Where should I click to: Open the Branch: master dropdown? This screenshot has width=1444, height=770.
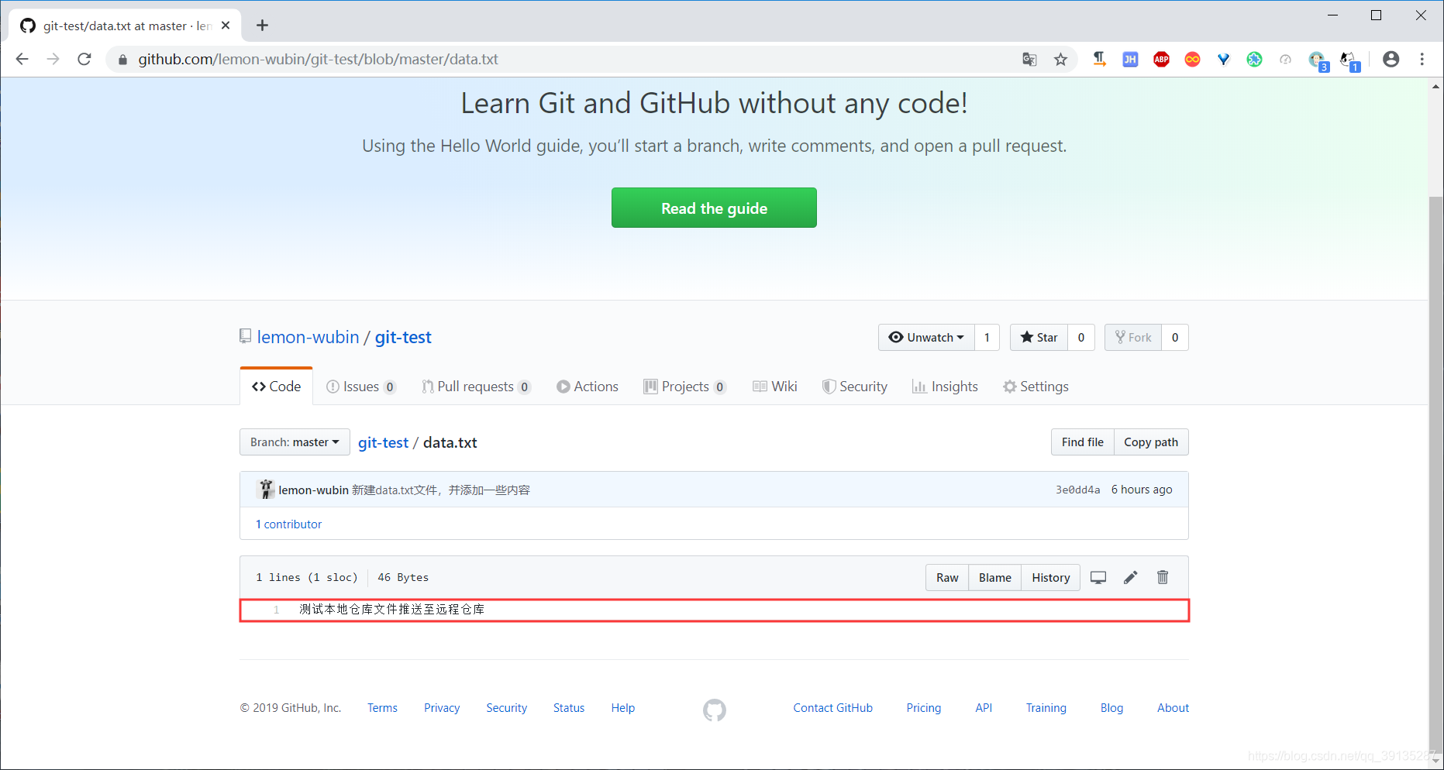tap(295, 442)
